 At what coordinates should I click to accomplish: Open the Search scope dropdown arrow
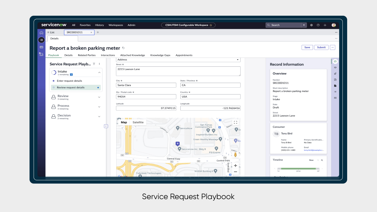pyautogui.click(x=304, y=25)
